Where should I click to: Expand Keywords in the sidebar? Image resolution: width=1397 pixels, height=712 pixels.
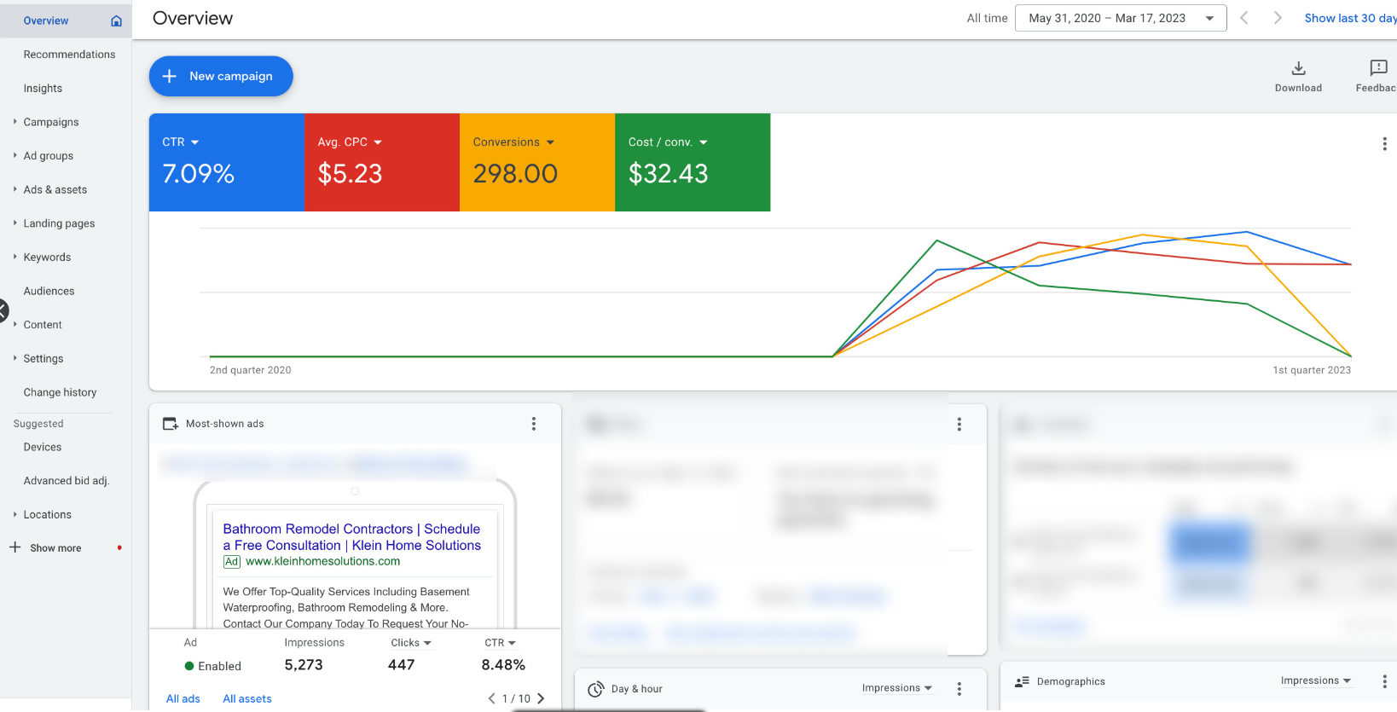click(47, 258)
